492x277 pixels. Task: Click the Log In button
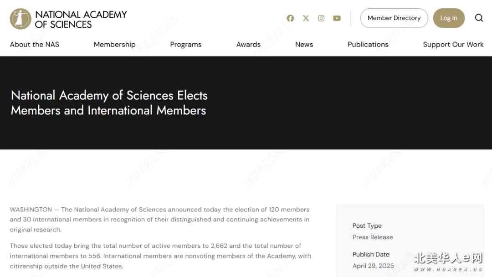449,18
